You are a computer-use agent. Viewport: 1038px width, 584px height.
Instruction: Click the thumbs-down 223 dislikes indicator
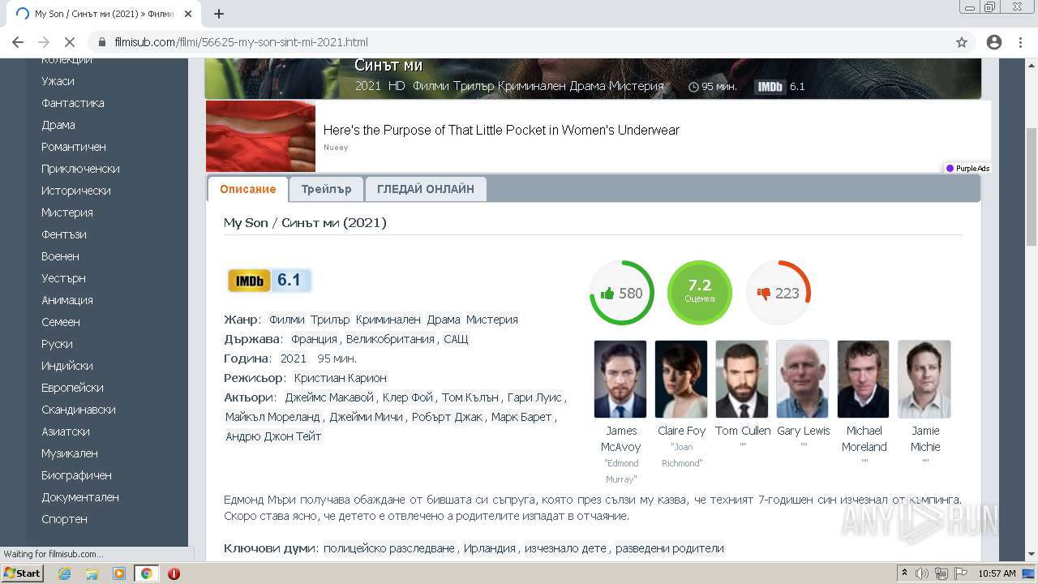pos(778,293)
